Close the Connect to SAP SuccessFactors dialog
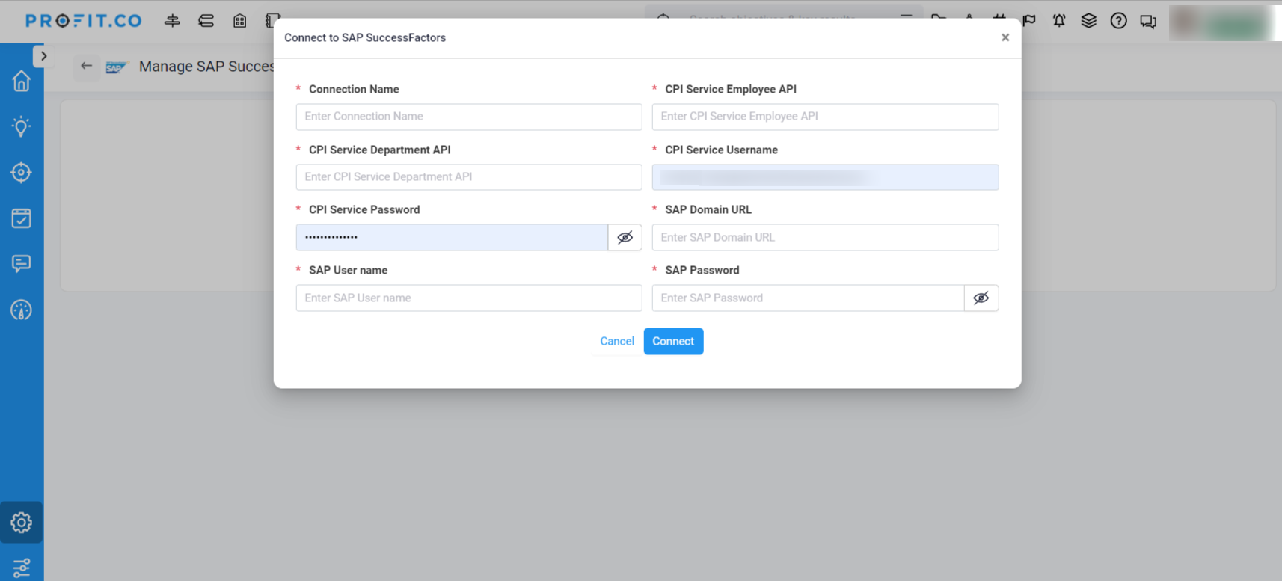1282x581 pixels. click(1005, 37)
